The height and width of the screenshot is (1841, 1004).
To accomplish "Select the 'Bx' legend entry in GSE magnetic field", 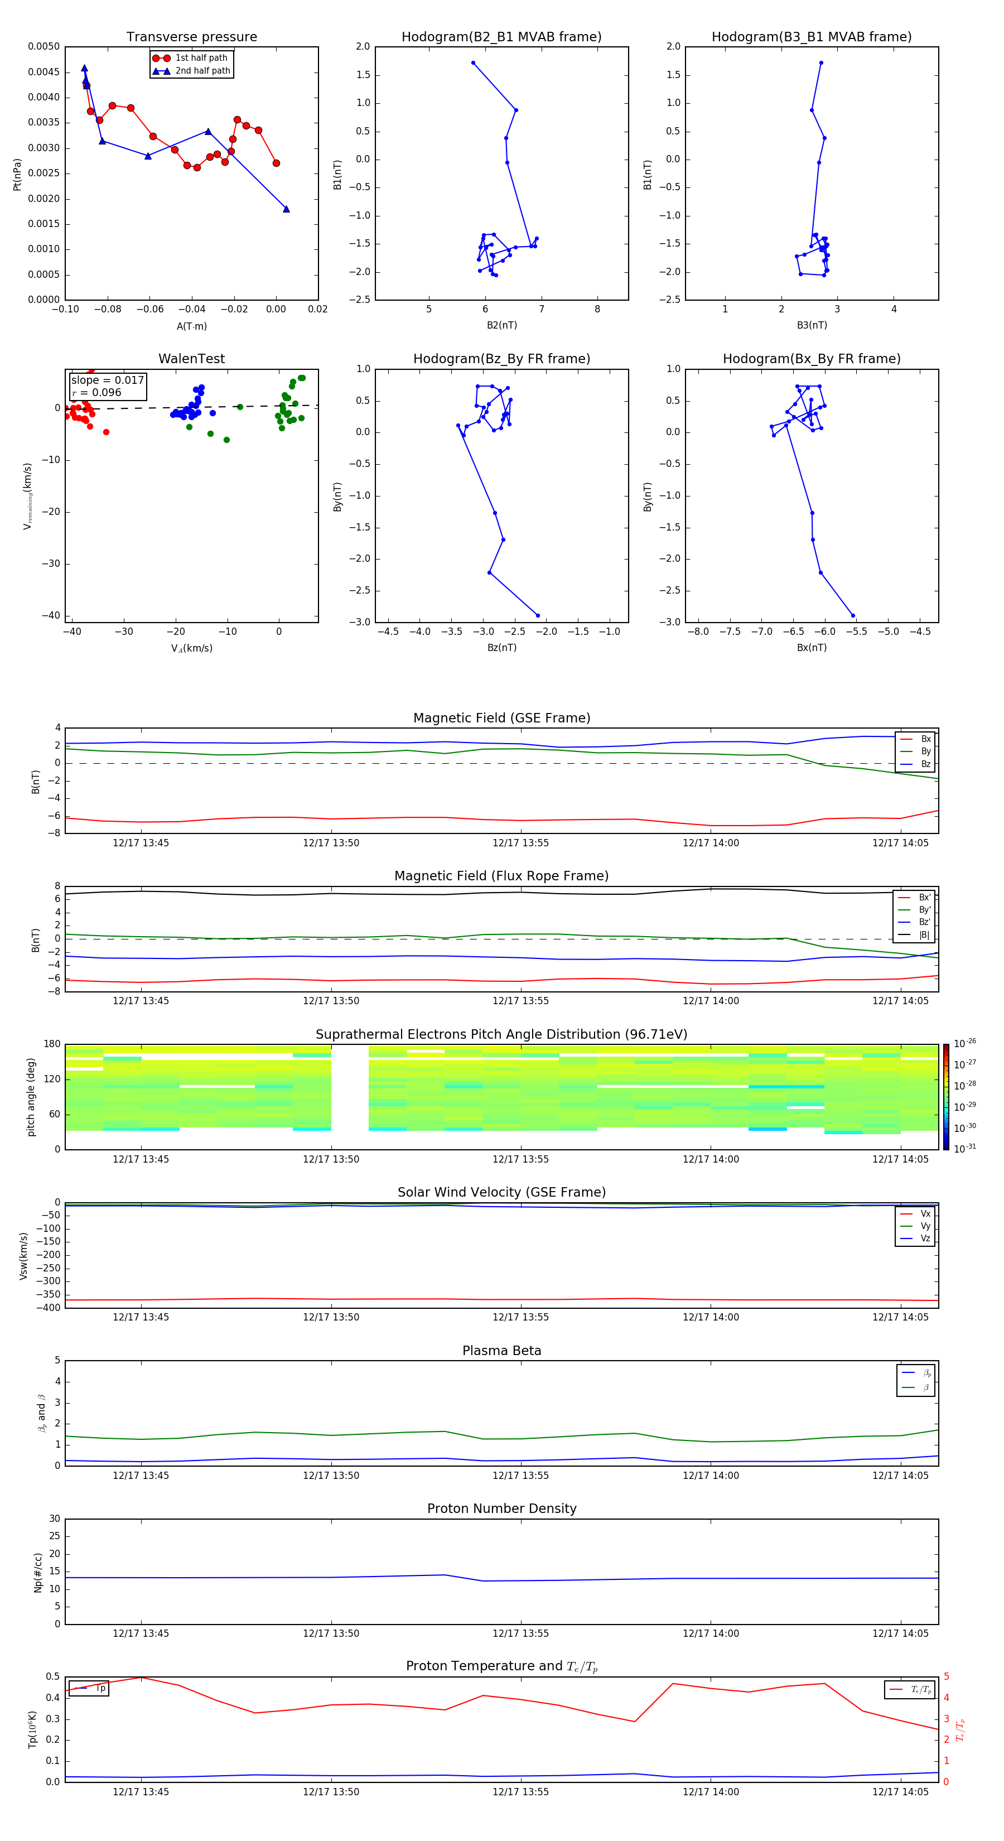I will click(915, 739).
